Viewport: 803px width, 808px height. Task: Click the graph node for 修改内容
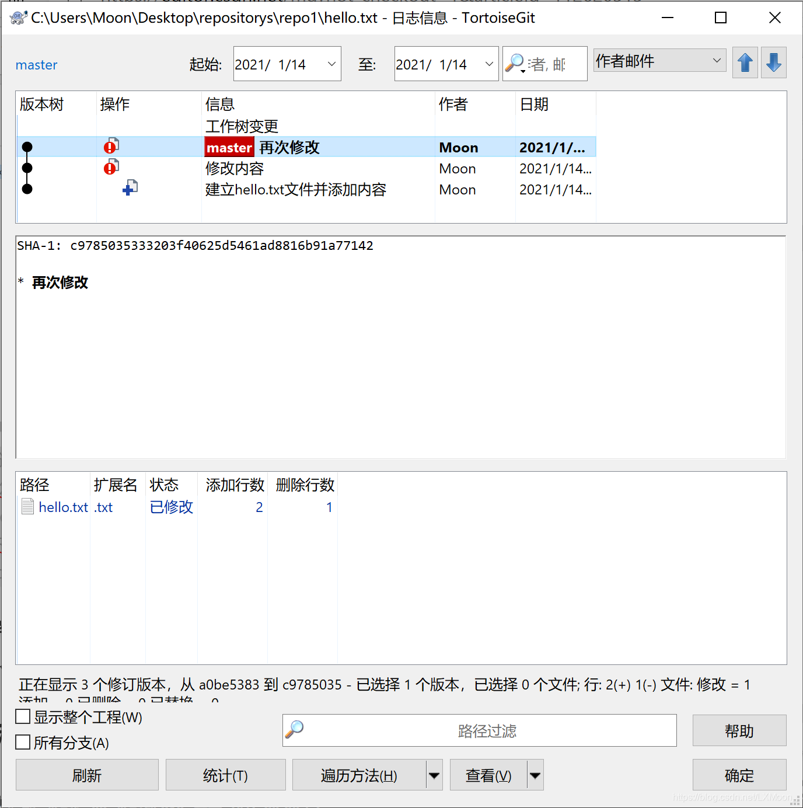click(27, 168)
